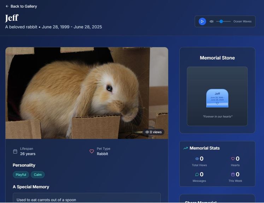Click the Personality heading
The width and height of the screenshot is (264, 203).
(x=24, y=165)
